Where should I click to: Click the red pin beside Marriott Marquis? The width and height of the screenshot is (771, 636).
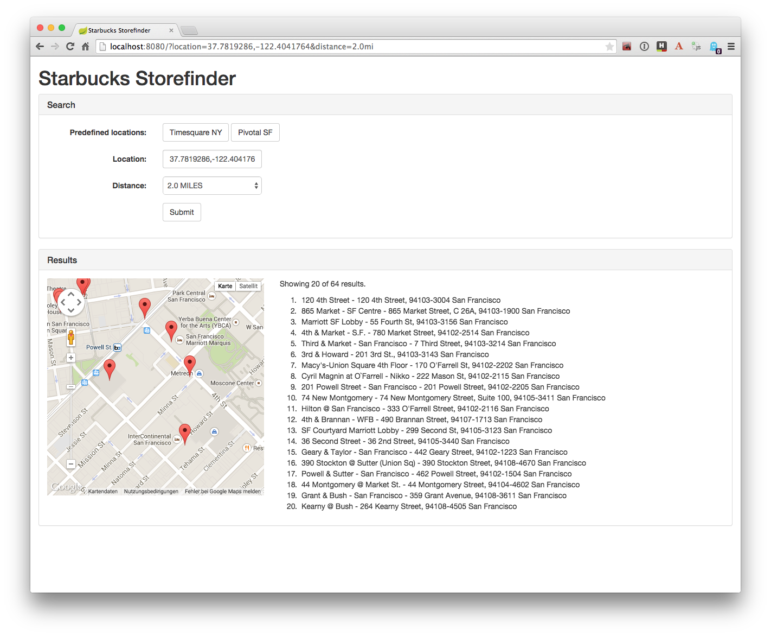pos(171,331)
